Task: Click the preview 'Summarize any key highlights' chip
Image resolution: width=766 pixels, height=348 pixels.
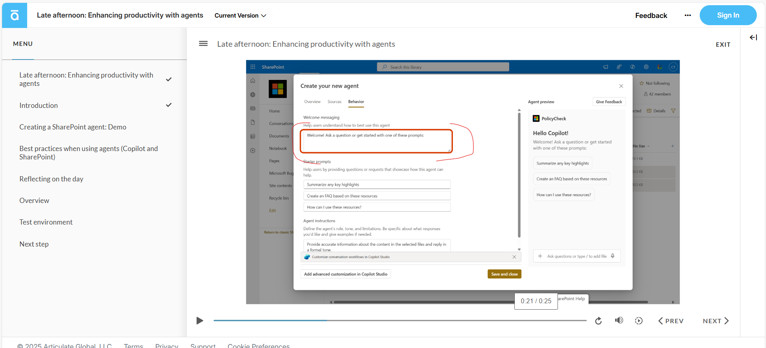Action: click(562, 163)
